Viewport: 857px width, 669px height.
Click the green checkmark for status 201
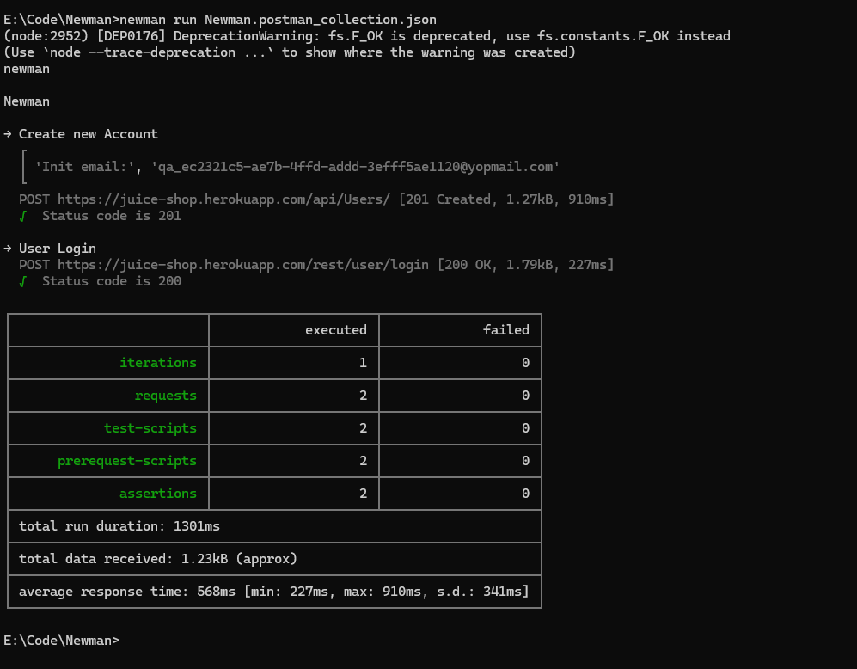point(23,216)
